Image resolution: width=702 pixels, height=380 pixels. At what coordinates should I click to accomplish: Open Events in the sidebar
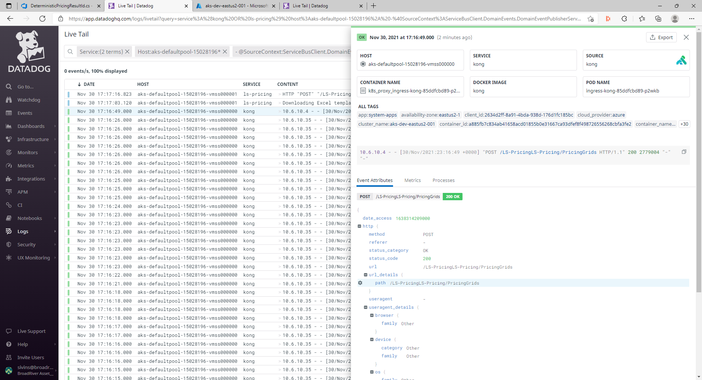coord(24,113)
